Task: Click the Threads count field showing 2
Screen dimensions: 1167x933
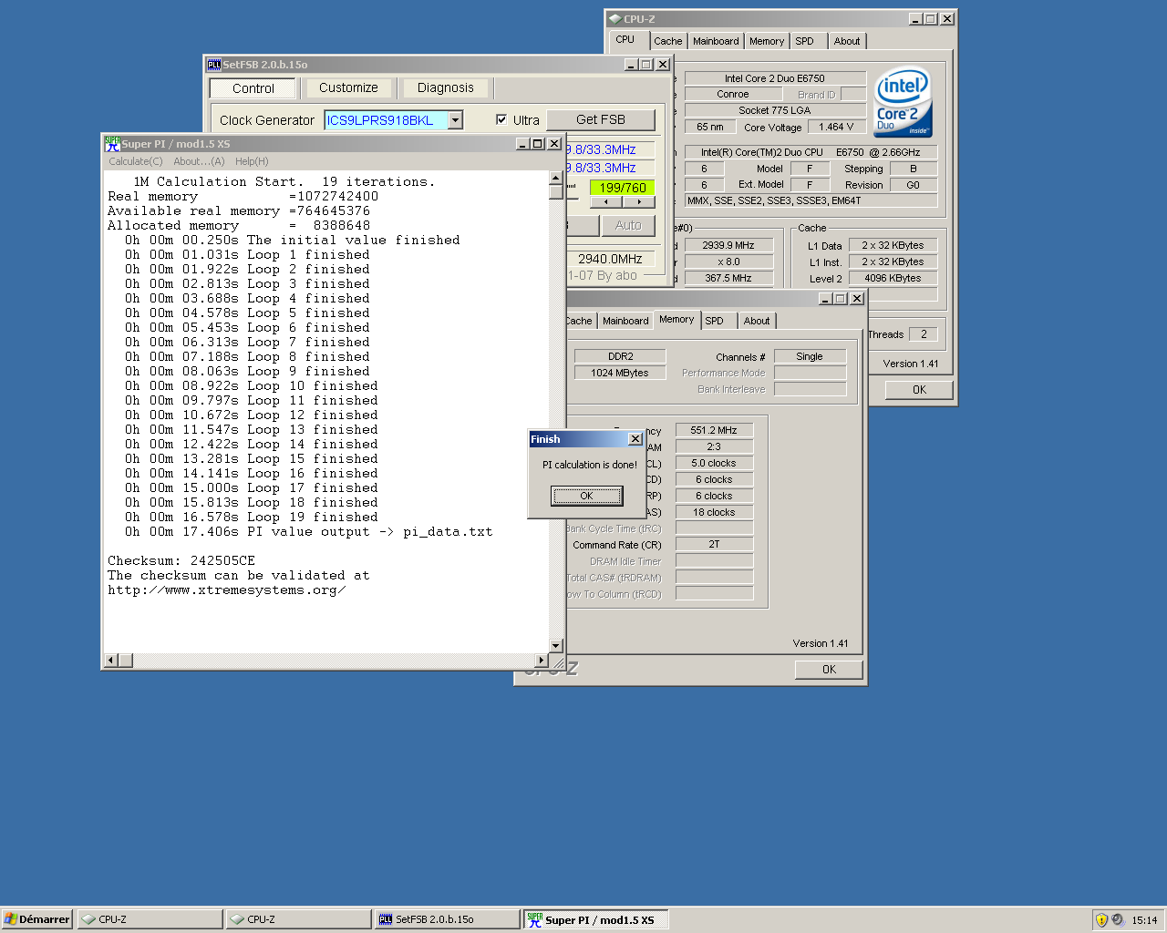Action: coord(924,334)
